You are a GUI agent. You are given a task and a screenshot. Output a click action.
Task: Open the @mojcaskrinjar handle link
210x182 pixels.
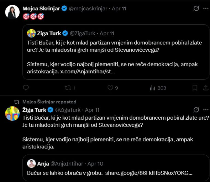(87, 8)
